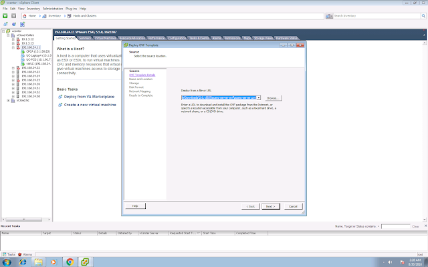Click Help in Deploy OVF dialog

coord(135,206)
